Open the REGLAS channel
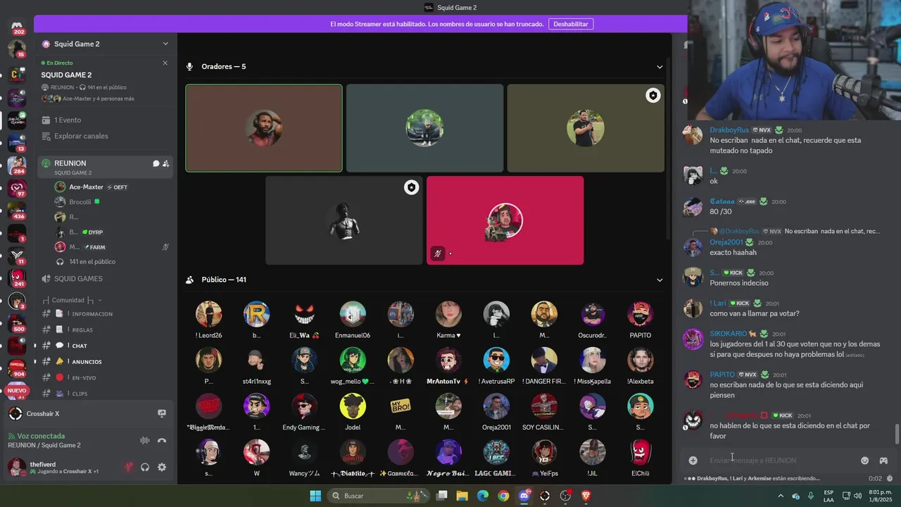Screen dimensions: 901x507 click(x=82, y=330)
